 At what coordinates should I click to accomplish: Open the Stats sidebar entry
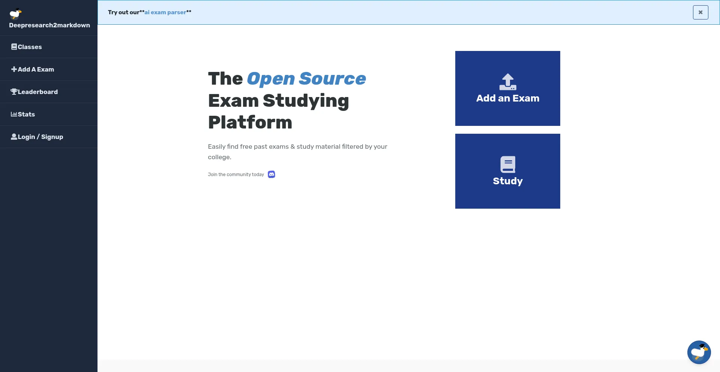(x=26, y=114)
